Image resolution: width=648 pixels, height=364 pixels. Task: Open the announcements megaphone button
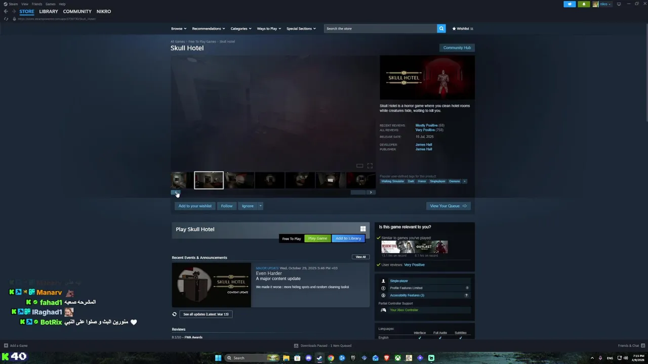tap(570, 4)
